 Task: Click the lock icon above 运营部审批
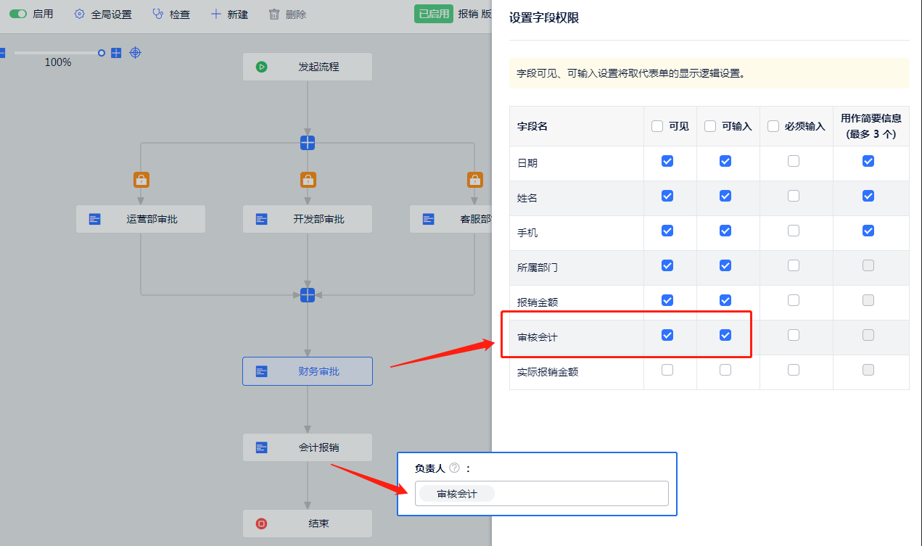141,180
